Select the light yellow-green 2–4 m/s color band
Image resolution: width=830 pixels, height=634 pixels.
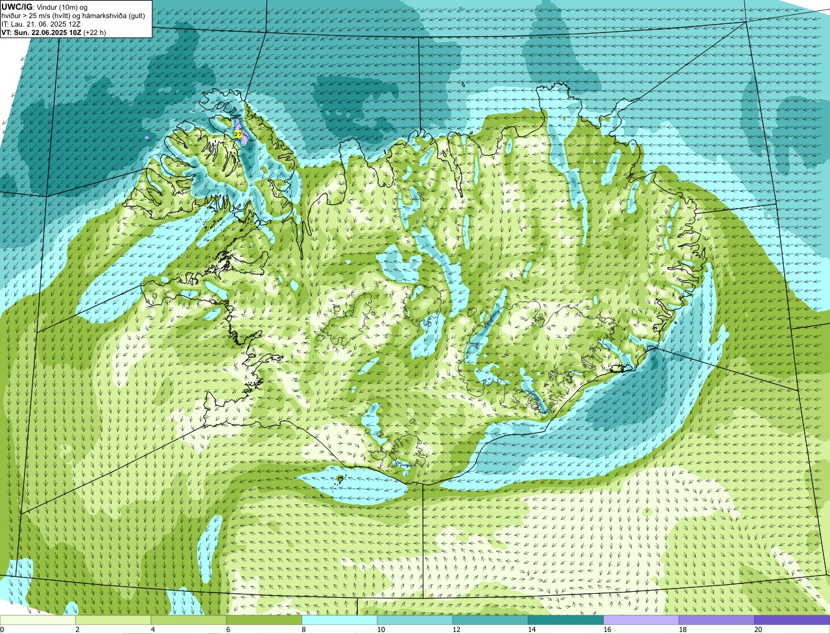point(113,620)
